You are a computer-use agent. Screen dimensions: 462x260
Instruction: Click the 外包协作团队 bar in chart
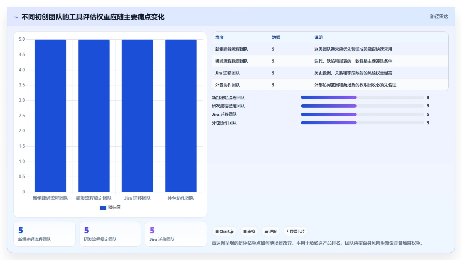tap(181, 115)
